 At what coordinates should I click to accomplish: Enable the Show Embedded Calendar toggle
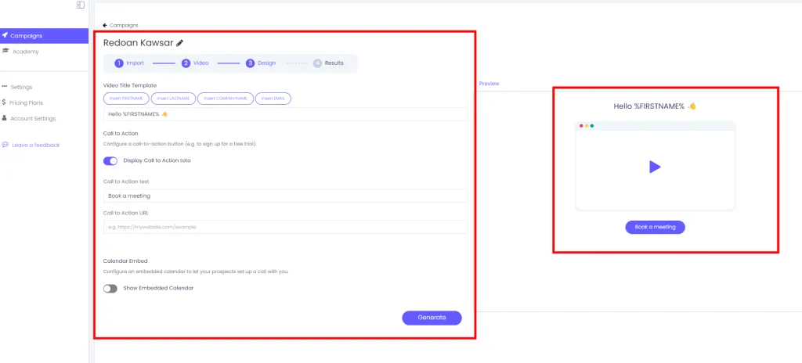pyautogui.click(x=110, y=288)
